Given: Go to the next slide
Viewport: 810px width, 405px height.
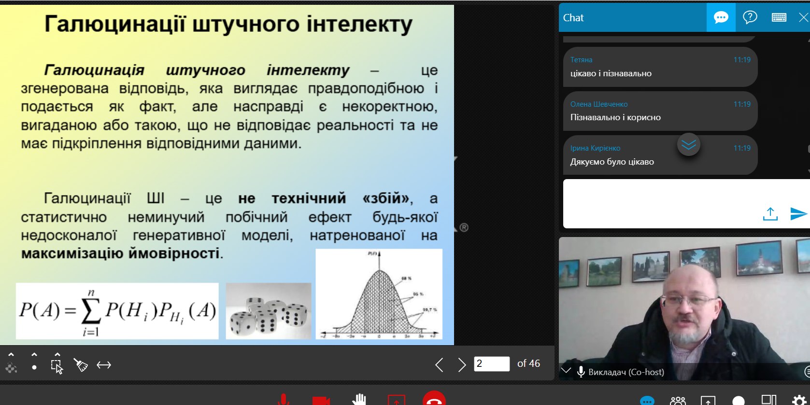Looking at the screenshot, I should [x=462, y=364].
